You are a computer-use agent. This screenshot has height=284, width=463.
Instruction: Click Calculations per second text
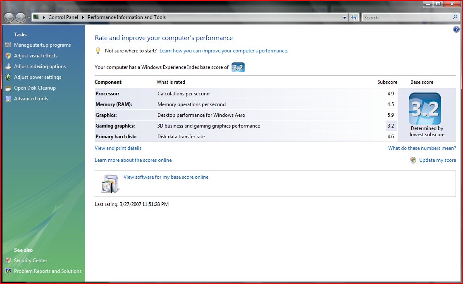coord(184,94)
